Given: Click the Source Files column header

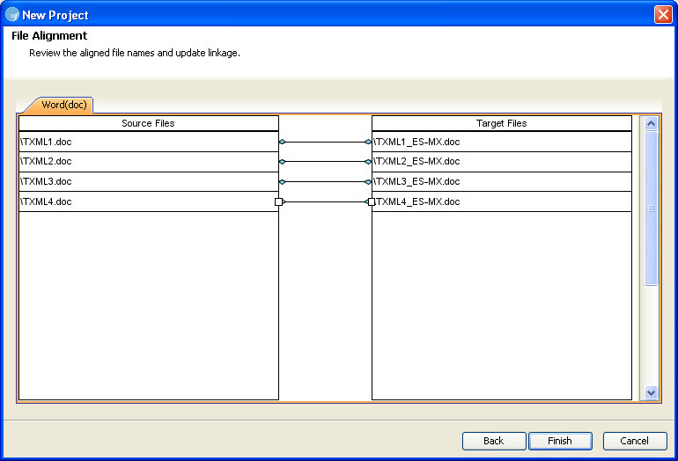Looking at the screenshot, I should click(149, 123).
